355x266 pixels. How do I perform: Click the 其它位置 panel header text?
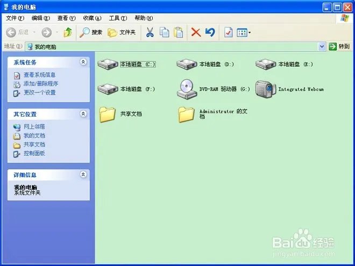point(25,114)
